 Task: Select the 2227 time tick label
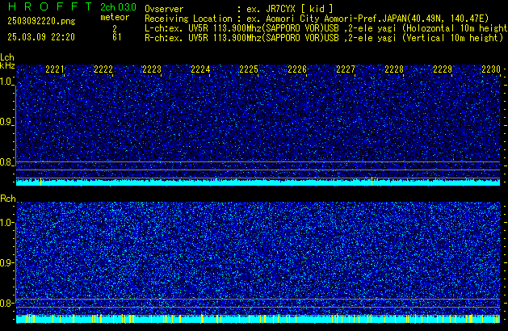346,69
